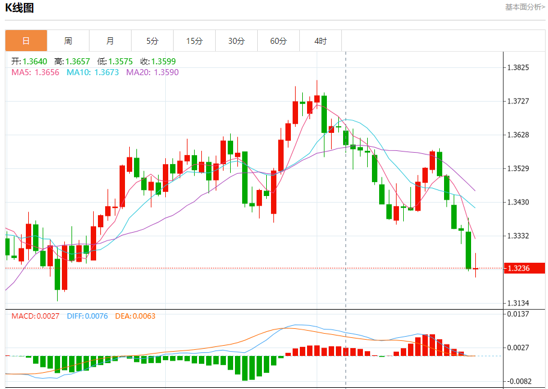Switch to the 月 monthly tab
Viewport: 548px width, 389px height.
110,41
